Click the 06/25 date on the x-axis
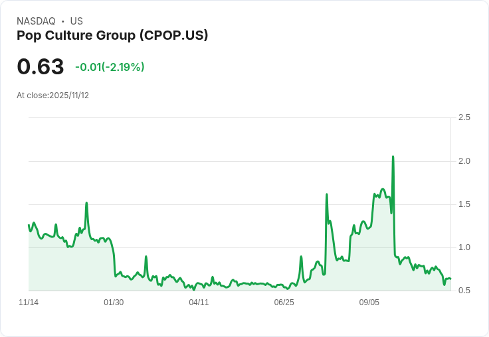Viewport: 489px width, 337px height. [284, 303]
